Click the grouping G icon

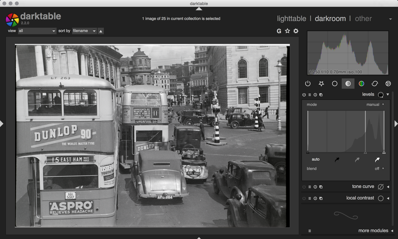[279, 31]
